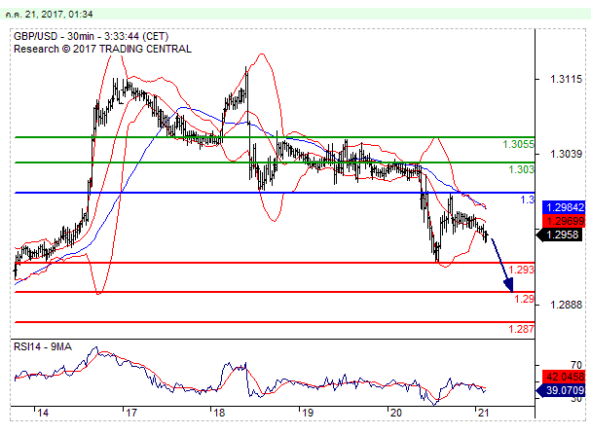Click the chart title 'GBP/USD - 30min - 3:33:44 (CET)'
This screenshot has height=434, width=591.
tap(91, 37)
